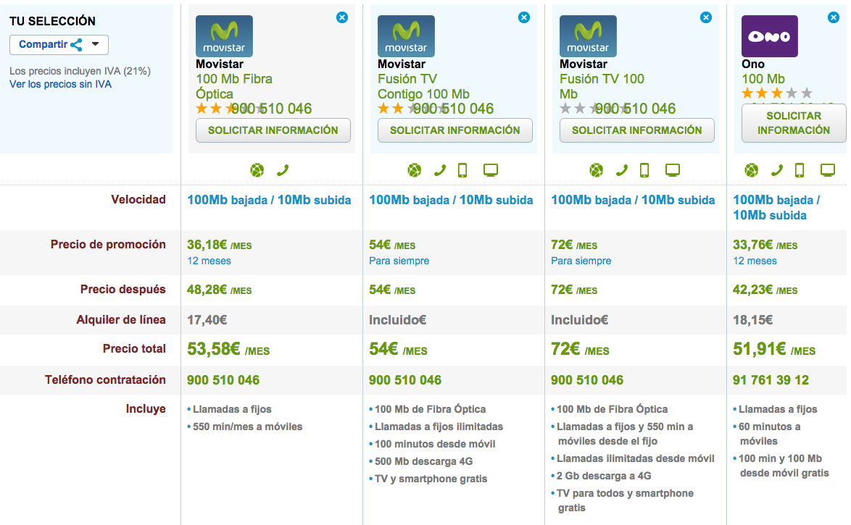This screenshot has height=525, width=851.
Task: Click the 72€ total price
Action: [x=580, y=349]
